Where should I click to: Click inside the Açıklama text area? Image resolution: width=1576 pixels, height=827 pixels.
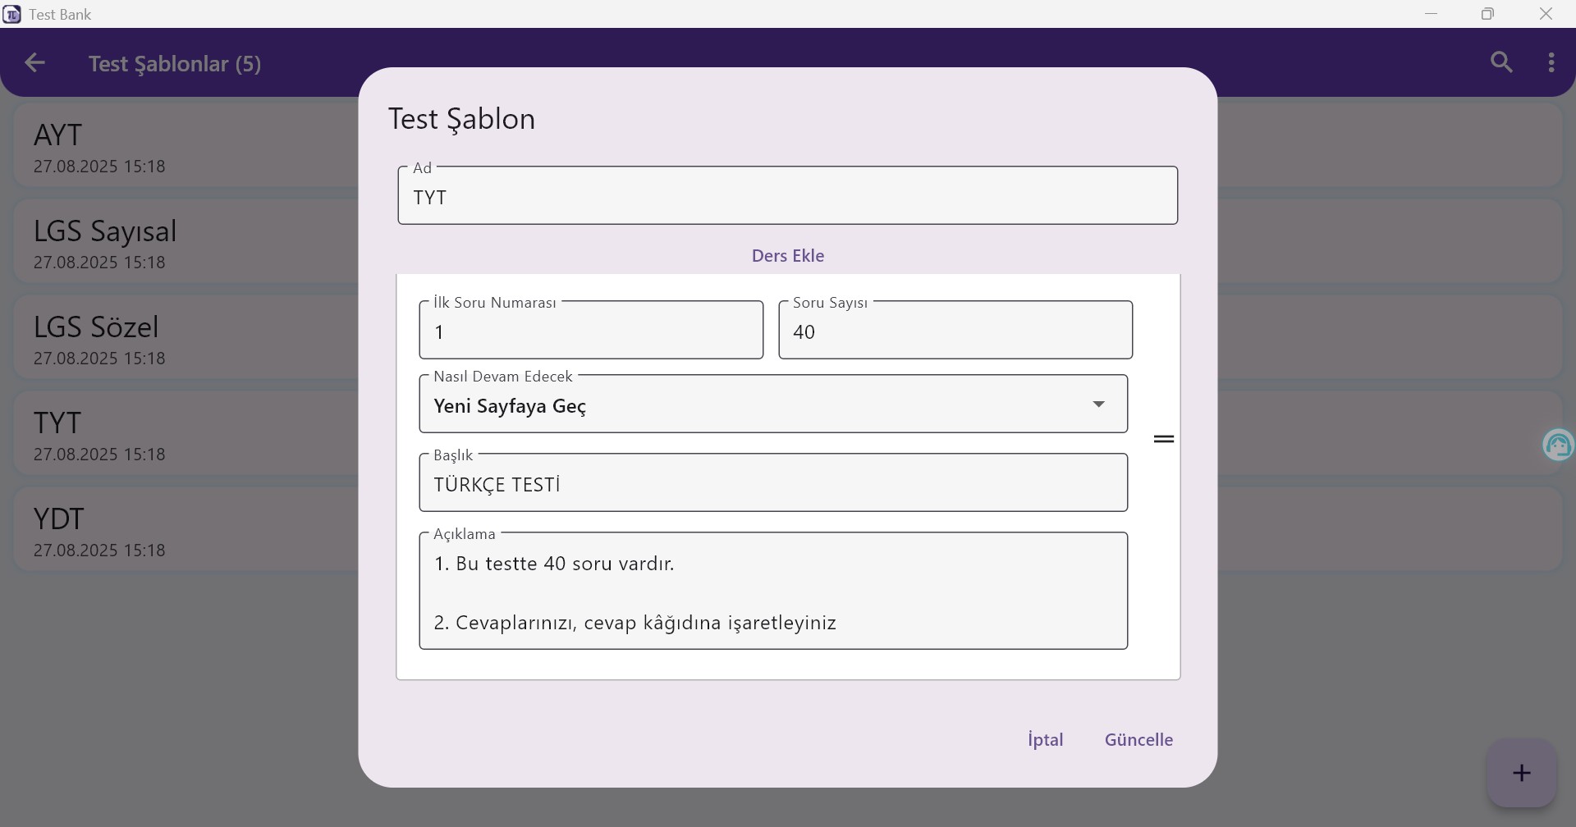[x=772, y=591]
